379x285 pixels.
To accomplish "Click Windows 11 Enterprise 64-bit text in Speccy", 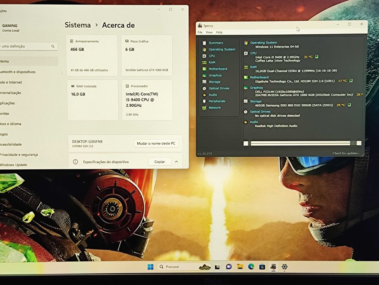I will tap(277, 47).
